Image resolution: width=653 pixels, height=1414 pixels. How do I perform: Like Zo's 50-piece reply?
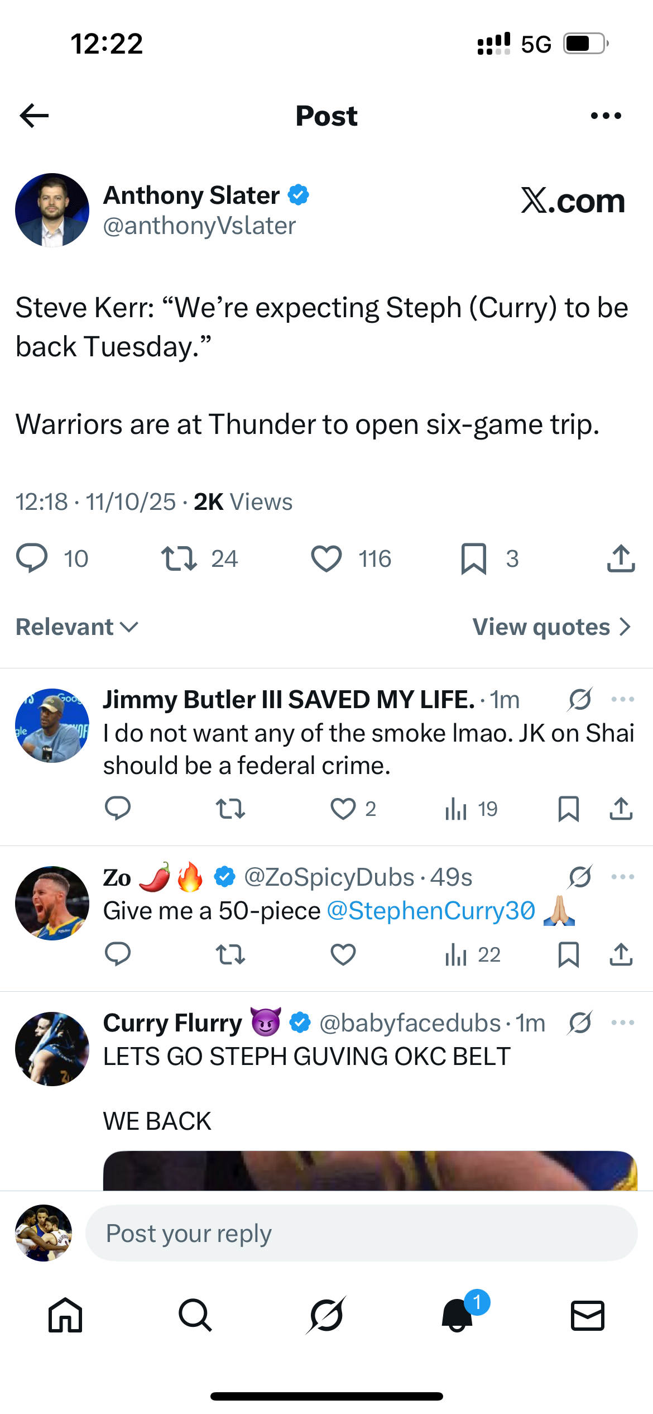[343, 954]
